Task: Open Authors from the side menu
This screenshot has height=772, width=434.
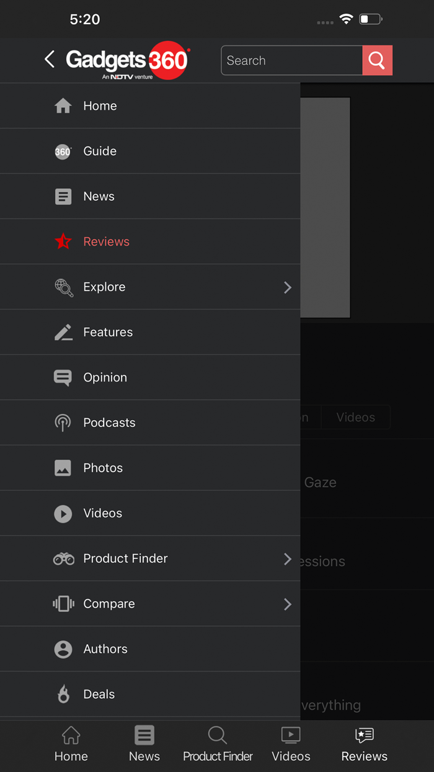Action: click(150, 649)
